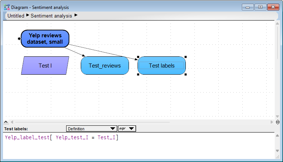Select the Yelp reviews dataset module node

(45, 39)
